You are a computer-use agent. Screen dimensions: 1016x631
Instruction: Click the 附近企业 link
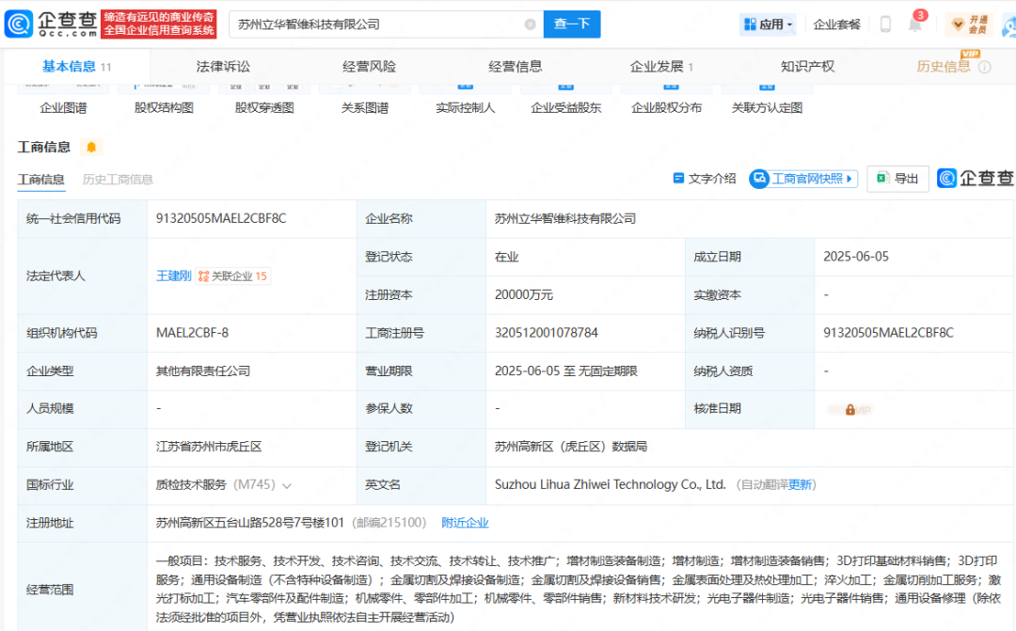(x=465, y=523)
